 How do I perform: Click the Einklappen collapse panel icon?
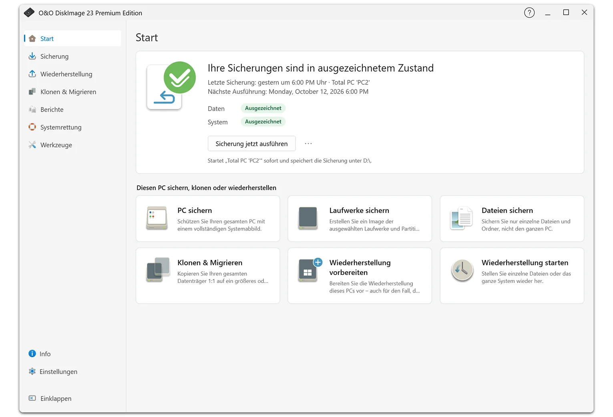pyautogui.click(x=32, y=398)
